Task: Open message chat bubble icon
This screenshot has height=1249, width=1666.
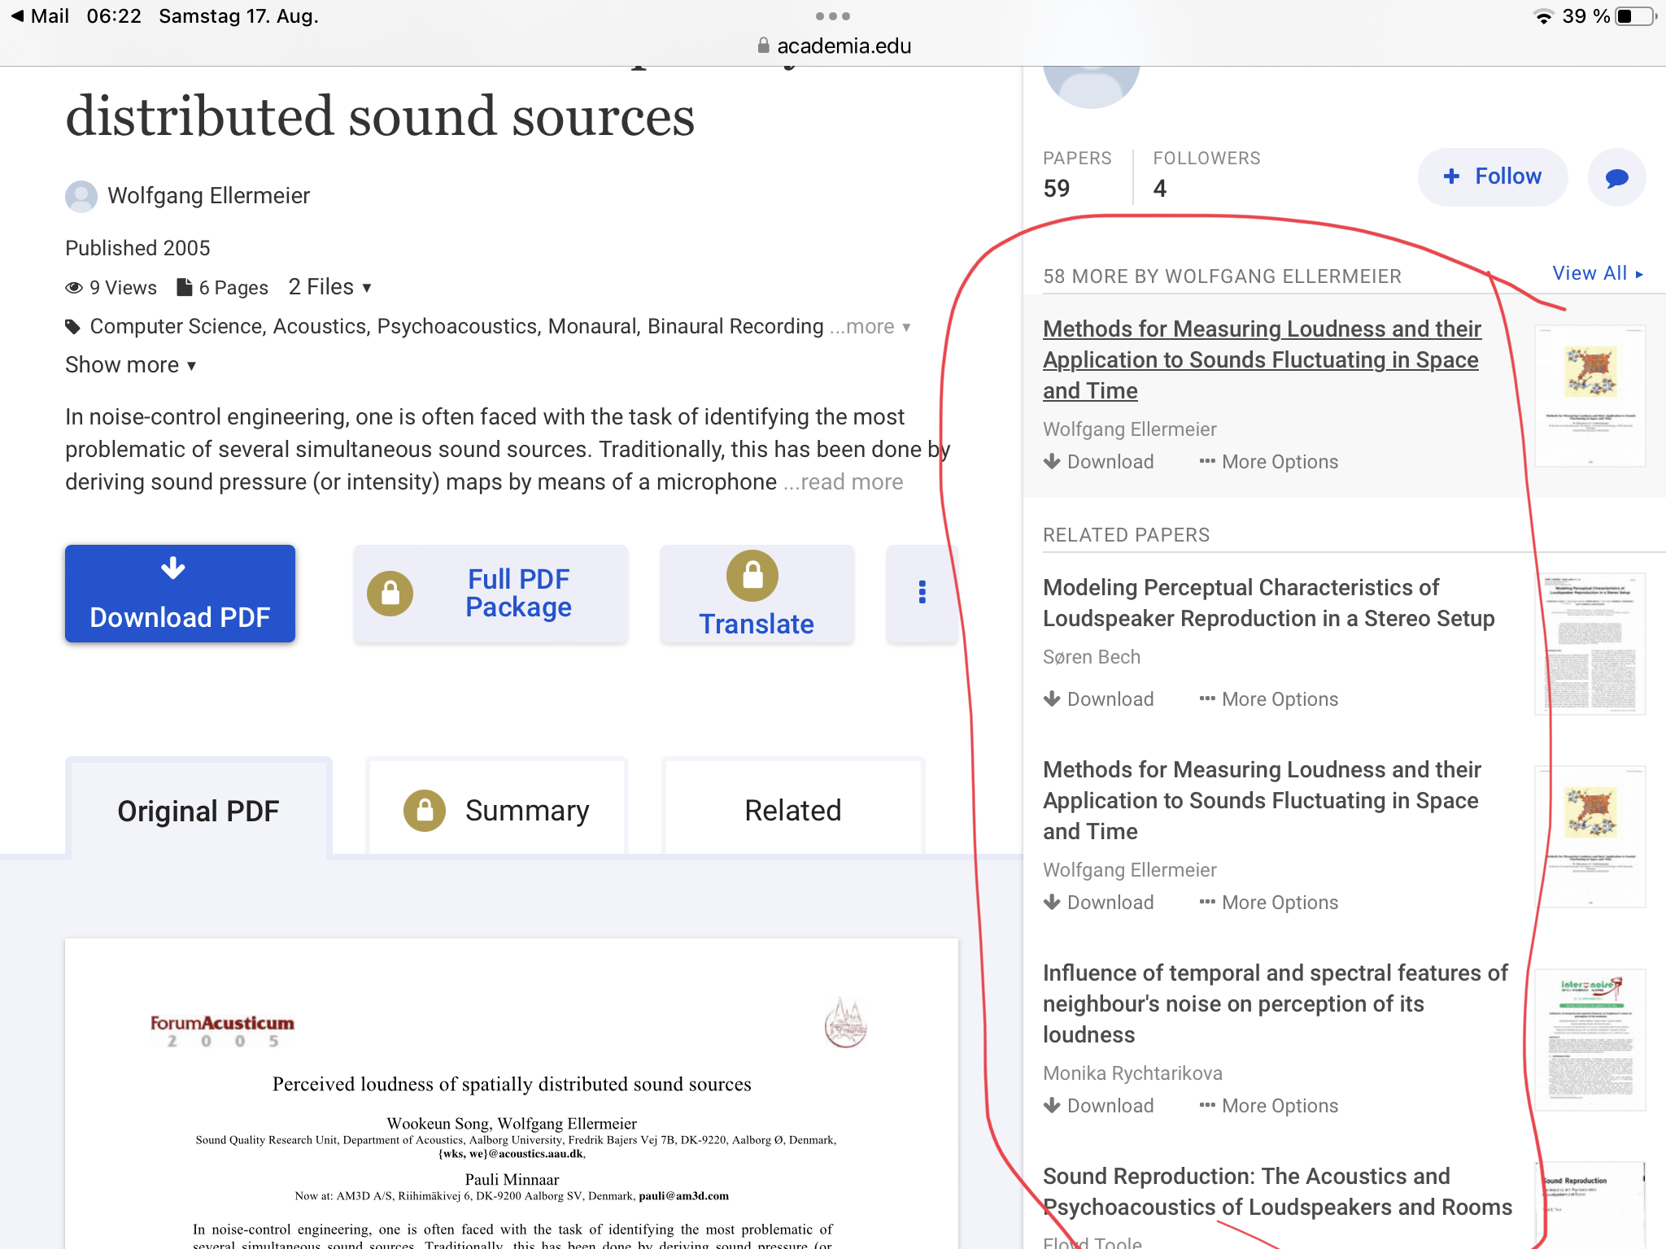Action: (1616, 177)
